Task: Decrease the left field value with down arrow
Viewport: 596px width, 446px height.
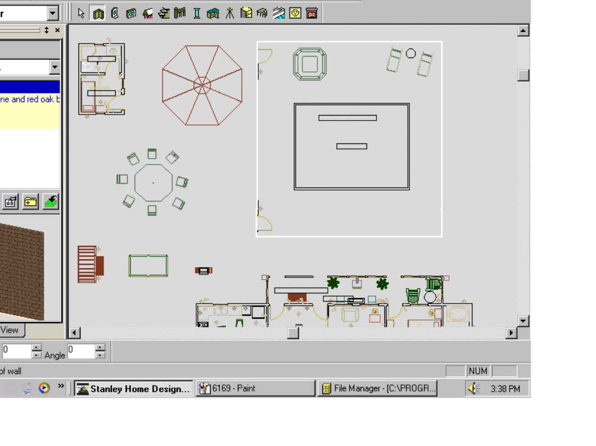Action: tap(37, 355)
